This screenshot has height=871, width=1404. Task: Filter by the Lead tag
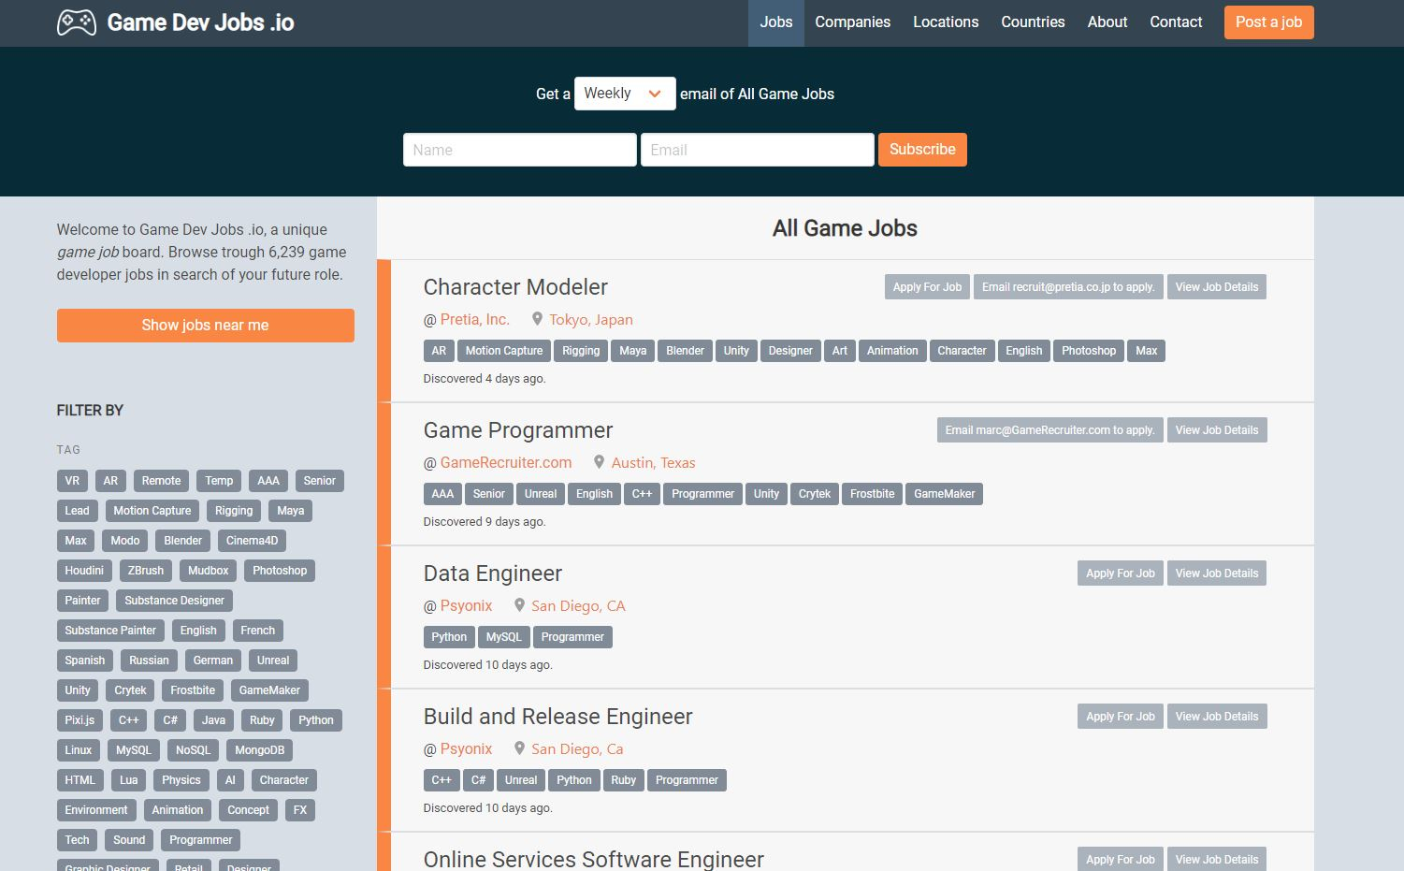point(77,511)
